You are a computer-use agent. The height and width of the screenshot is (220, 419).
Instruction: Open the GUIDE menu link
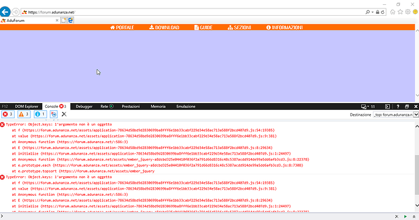203,27
